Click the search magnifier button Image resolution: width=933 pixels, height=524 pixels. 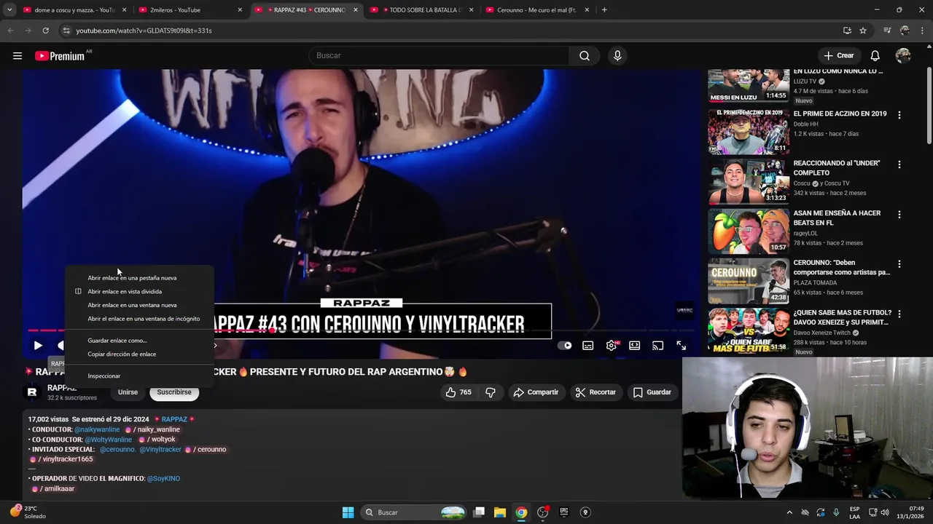pos(585,56)
